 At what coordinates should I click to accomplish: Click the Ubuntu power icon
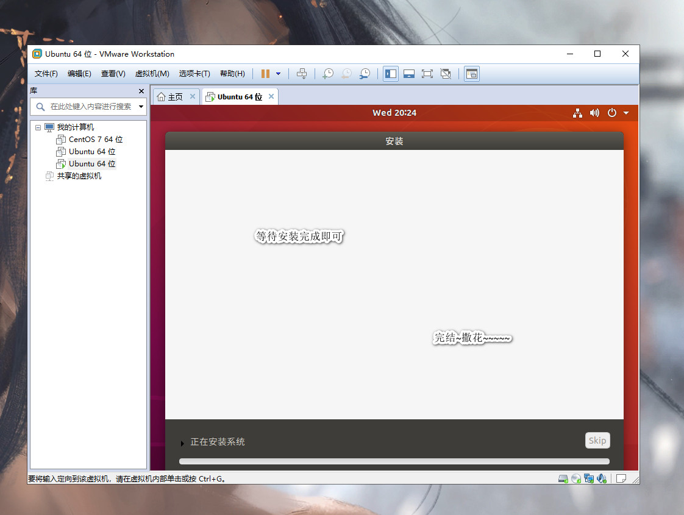pos(612,113)
